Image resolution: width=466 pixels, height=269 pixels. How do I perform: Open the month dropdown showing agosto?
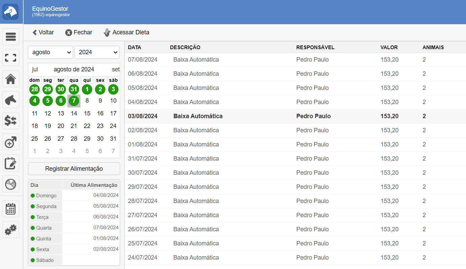tap(51, 52)
